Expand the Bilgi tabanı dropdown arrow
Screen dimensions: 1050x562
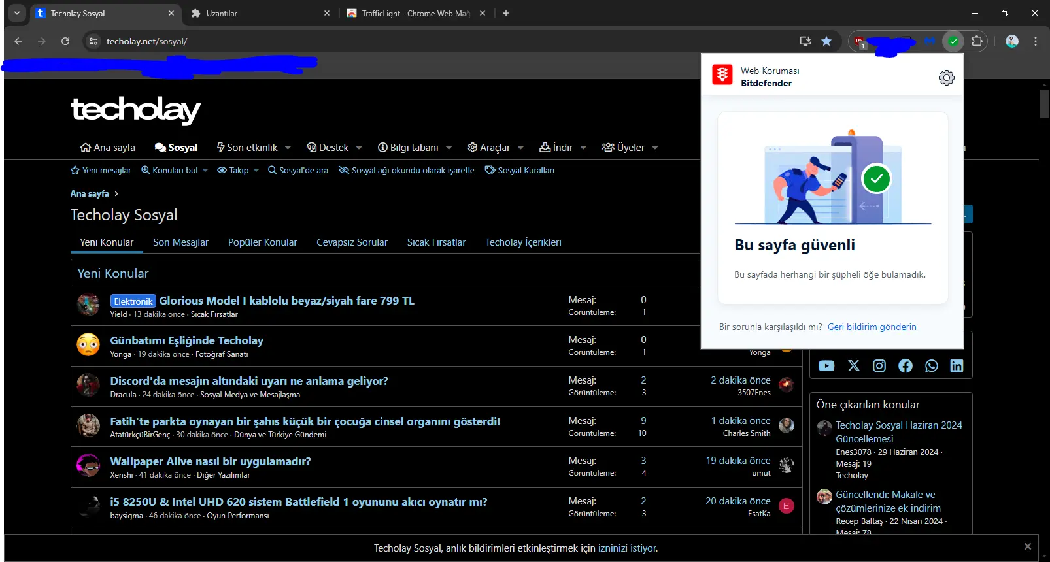[449, 148]
